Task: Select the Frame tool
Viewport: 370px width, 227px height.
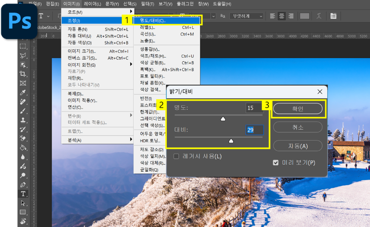Action: tap(23, 83)
